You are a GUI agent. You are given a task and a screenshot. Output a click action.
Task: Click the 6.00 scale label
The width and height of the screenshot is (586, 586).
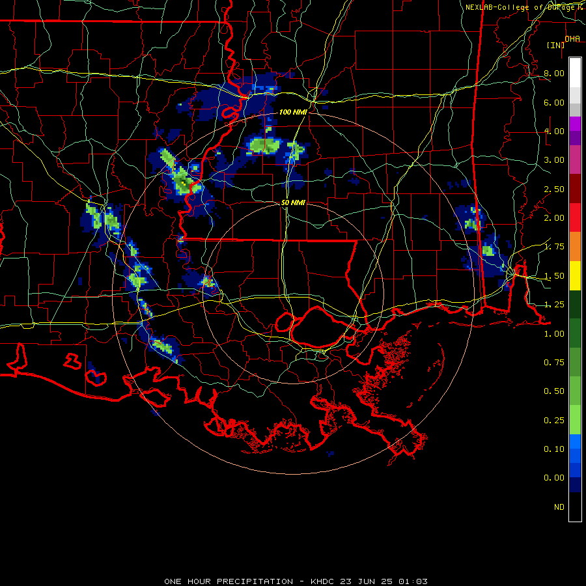click(554, 102)
